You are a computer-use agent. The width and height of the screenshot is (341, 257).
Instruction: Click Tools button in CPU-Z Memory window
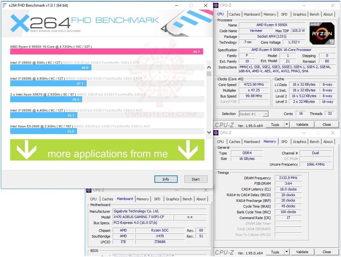click(275, 252)
